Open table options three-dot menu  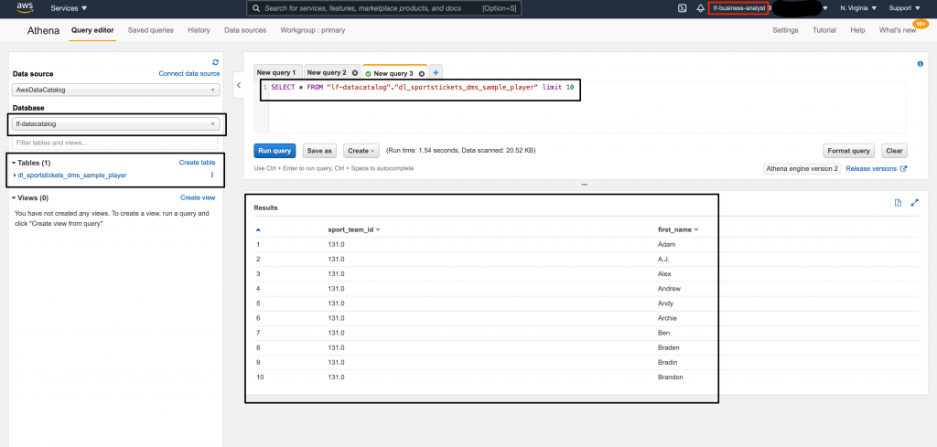click(211, 175)
